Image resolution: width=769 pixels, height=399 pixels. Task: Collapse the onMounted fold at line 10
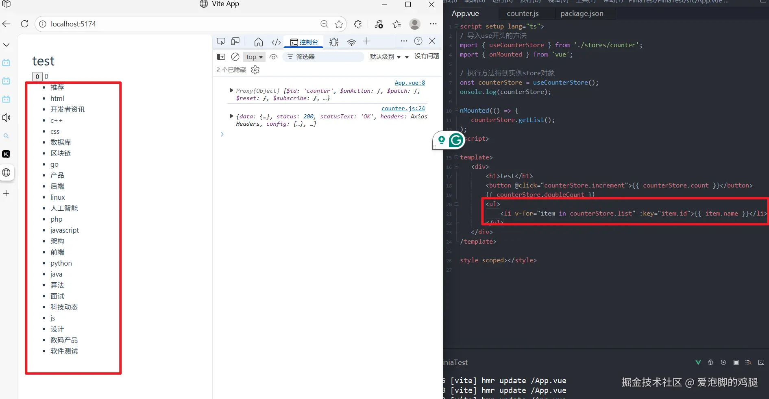456,111
